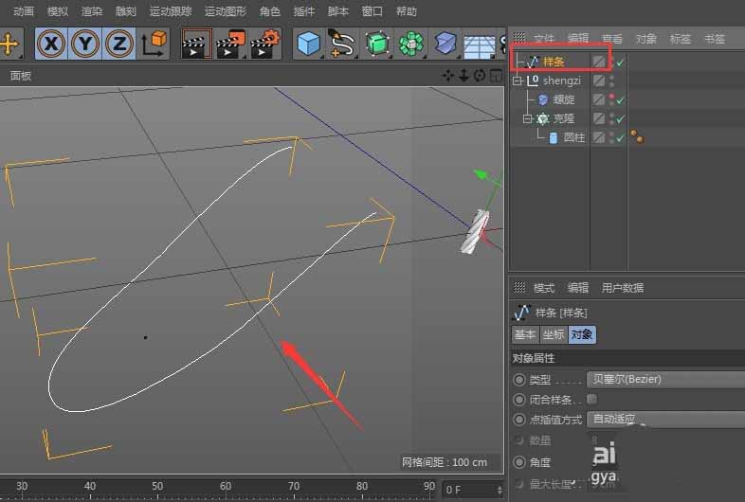This screenshot has height=502, width=745.
Task: Open the 运动图形 (MoGraph) menu
Action: (225, 11)
